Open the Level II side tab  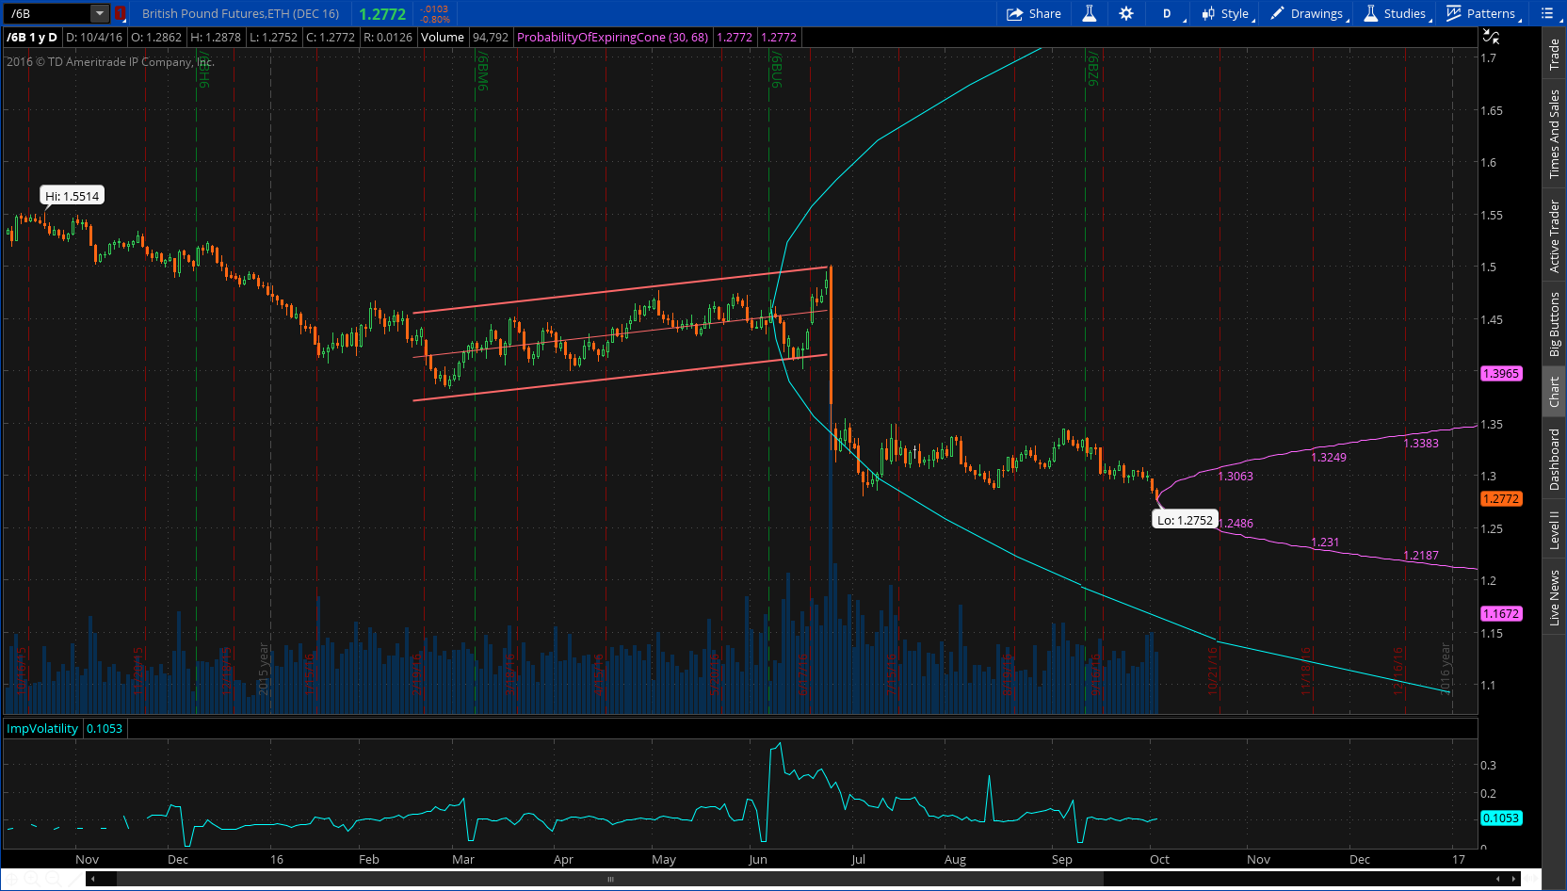coord(1555,529)
